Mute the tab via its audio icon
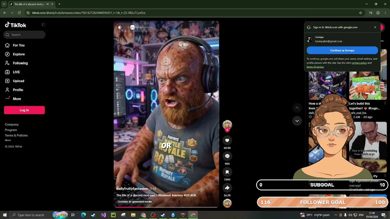Image resolution: width=390 pixels, height=219 pixels. [x=47, y=4]
